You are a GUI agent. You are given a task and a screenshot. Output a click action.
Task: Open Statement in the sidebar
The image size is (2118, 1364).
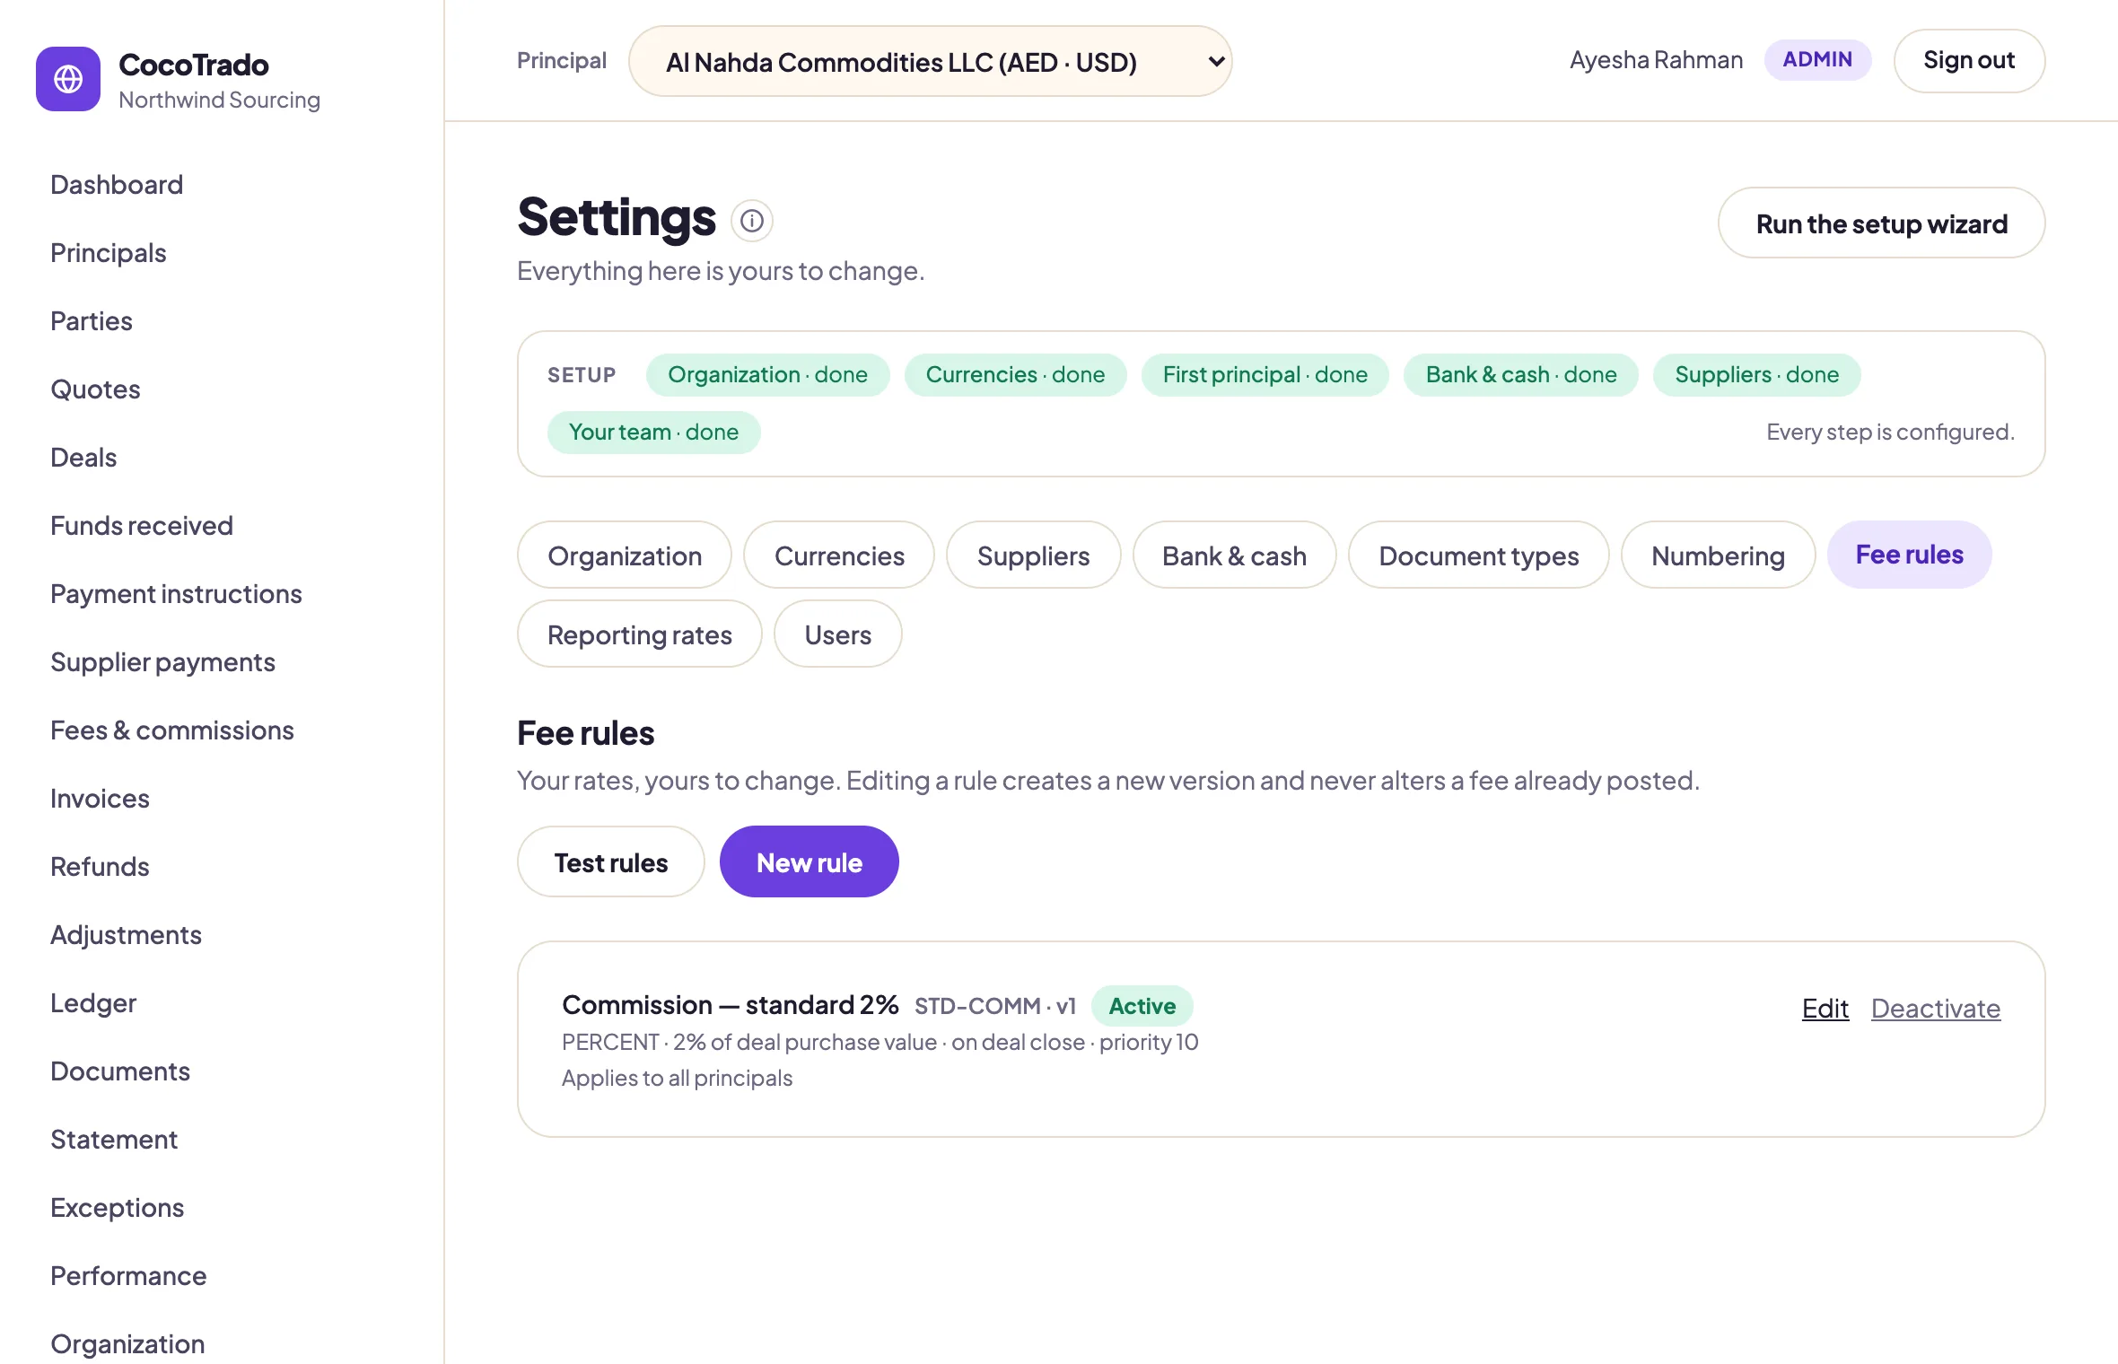pyautogui.click(x=114, y=1140)
